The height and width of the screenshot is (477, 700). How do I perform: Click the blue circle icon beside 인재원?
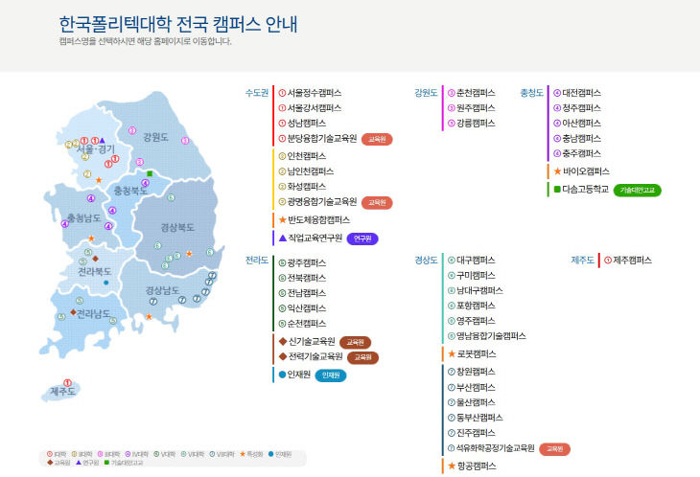[282, 375]
